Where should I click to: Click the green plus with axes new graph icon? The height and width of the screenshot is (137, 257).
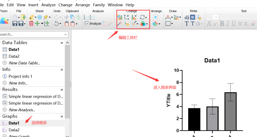47,23
